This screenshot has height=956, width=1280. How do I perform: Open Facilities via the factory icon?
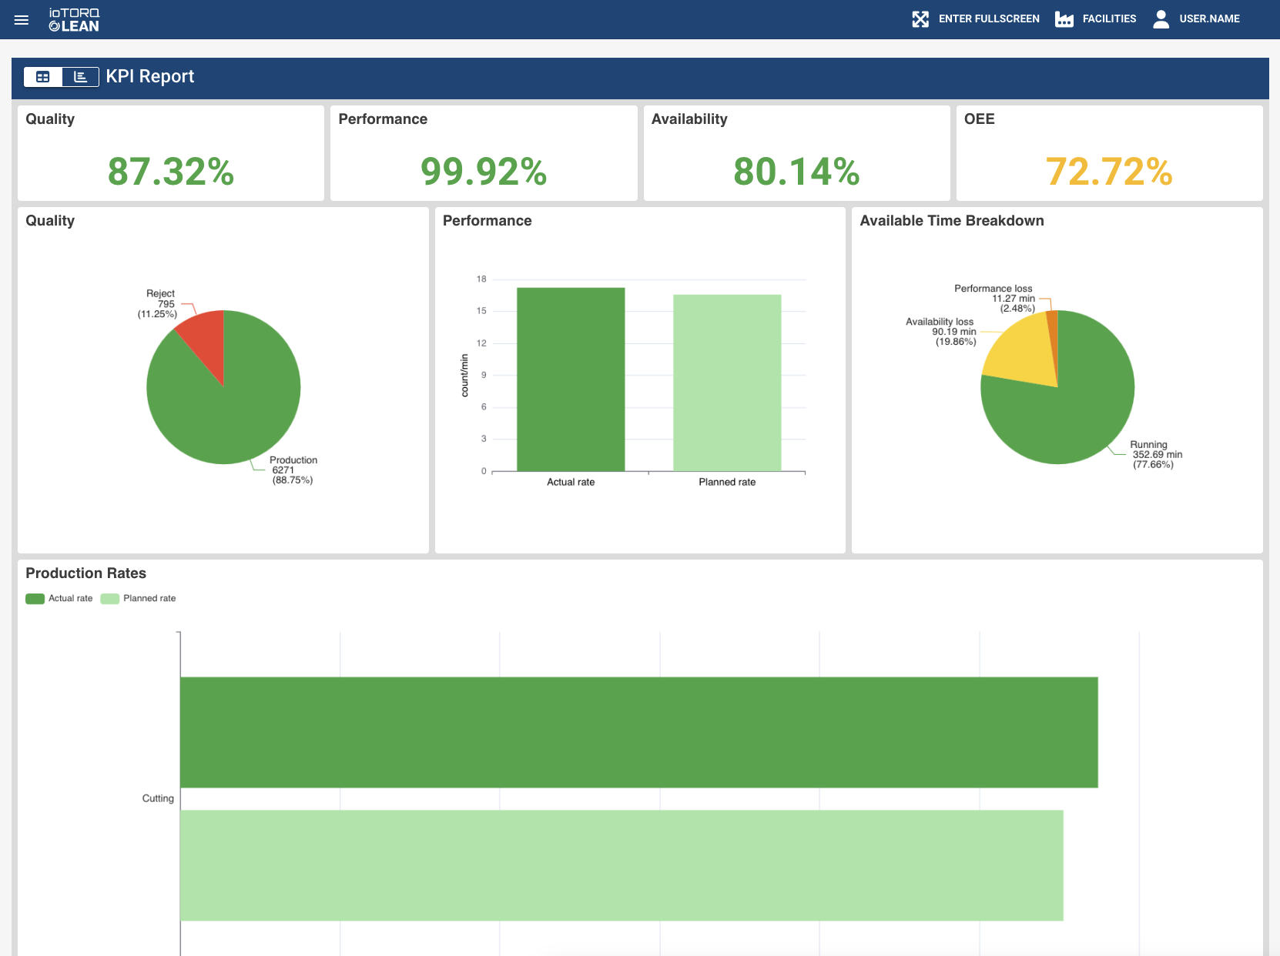click(x=1066, y=18)
